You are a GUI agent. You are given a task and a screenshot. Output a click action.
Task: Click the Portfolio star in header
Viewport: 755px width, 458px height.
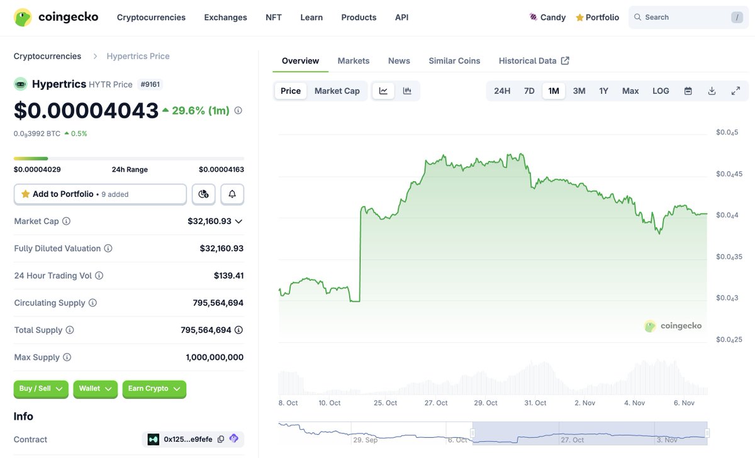tap(579, 18)
